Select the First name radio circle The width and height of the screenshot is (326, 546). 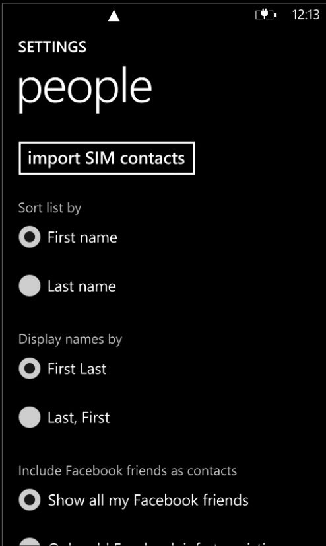[x=30, y=237]
